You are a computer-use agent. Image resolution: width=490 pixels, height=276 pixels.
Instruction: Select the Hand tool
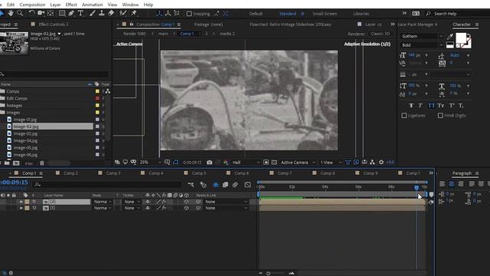[11, 13]
